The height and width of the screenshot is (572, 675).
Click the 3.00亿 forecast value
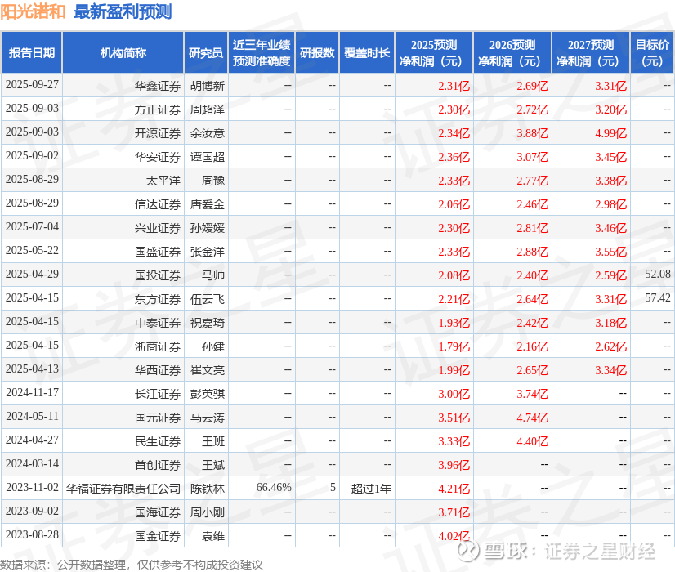point(454,394)
